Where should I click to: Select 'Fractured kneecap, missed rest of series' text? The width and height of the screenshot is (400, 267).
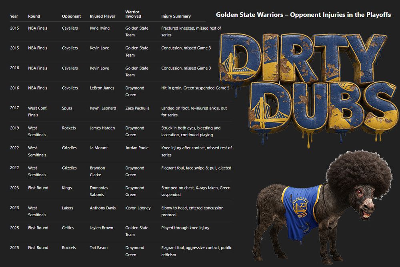(x=191, y=32)
